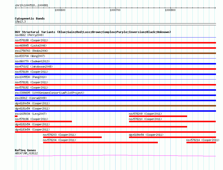Click the nsv9662 (Perry2008) variant label

tap(29, 35)
